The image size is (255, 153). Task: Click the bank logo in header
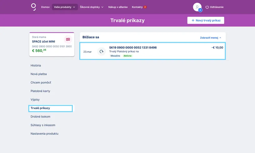pyautogui.click(x=34, y=7)
